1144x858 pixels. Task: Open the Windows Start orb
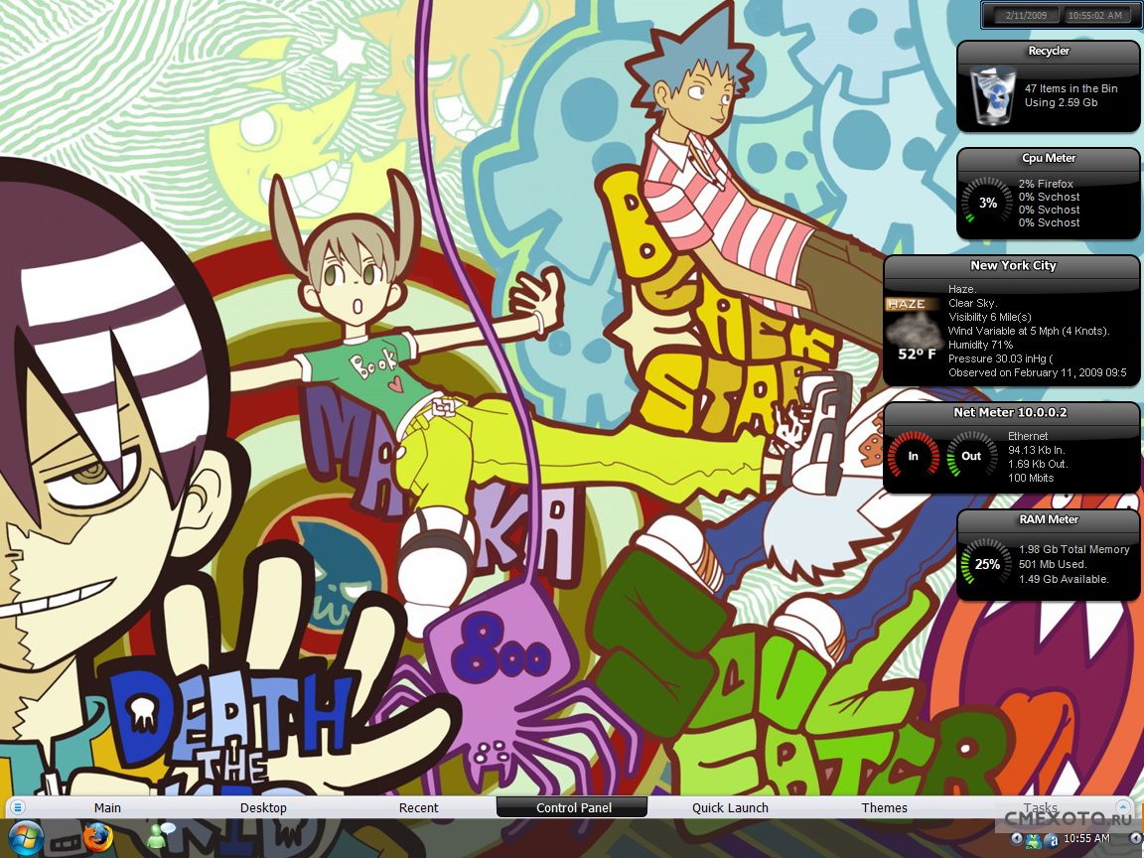click(x=24, y=839)
